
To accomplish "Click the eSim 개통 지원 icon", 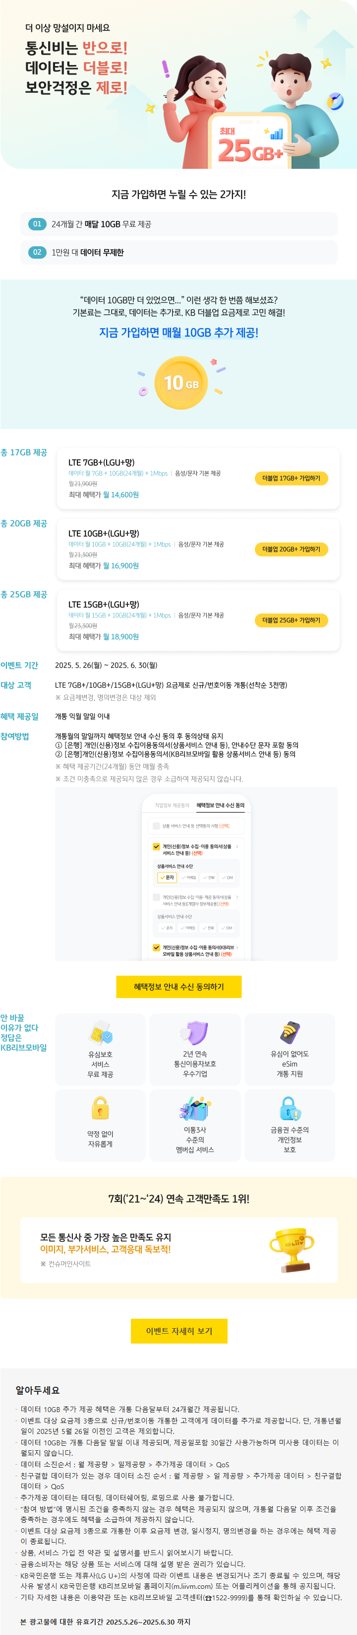I will pos(290,1033).
